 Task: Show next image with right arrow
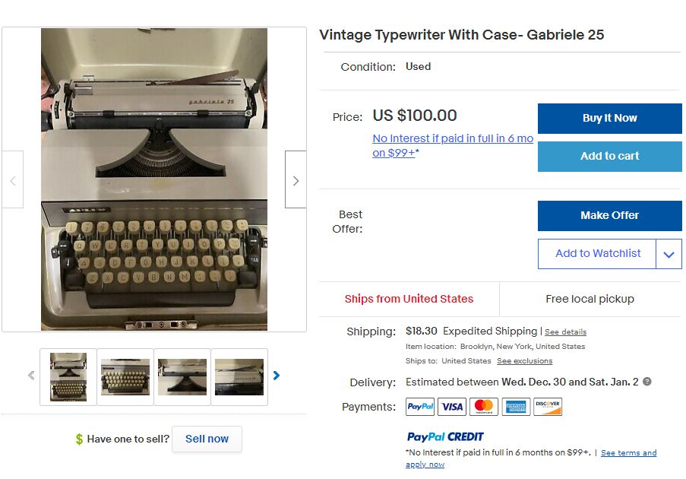[x=296, y=180]
